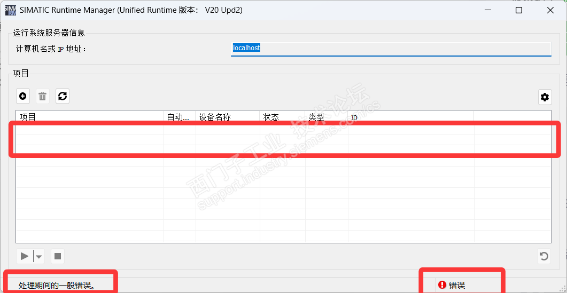Click the 错误 status text
The image size is (567, 293).
[x=457, y=286]
